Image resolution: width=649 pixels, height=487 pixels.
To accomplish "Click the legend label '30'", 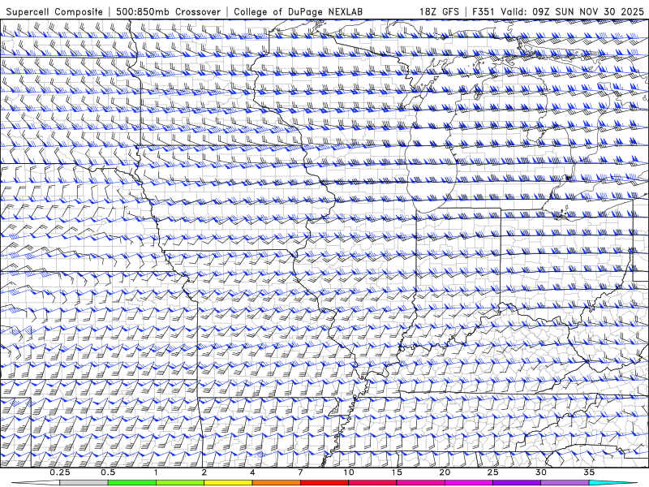I will [540, 472].
